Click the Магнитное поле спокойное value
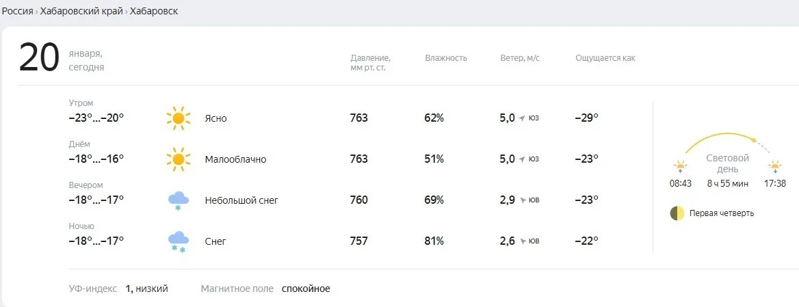799x307 pixels. coord(306,289)
